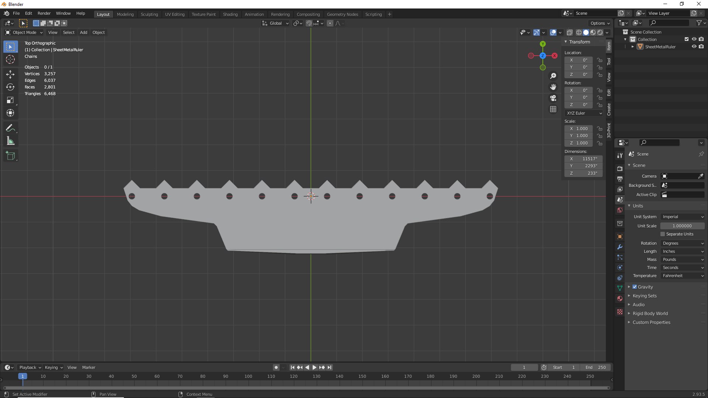Select the Move tool in toolbar

point(10,74)
